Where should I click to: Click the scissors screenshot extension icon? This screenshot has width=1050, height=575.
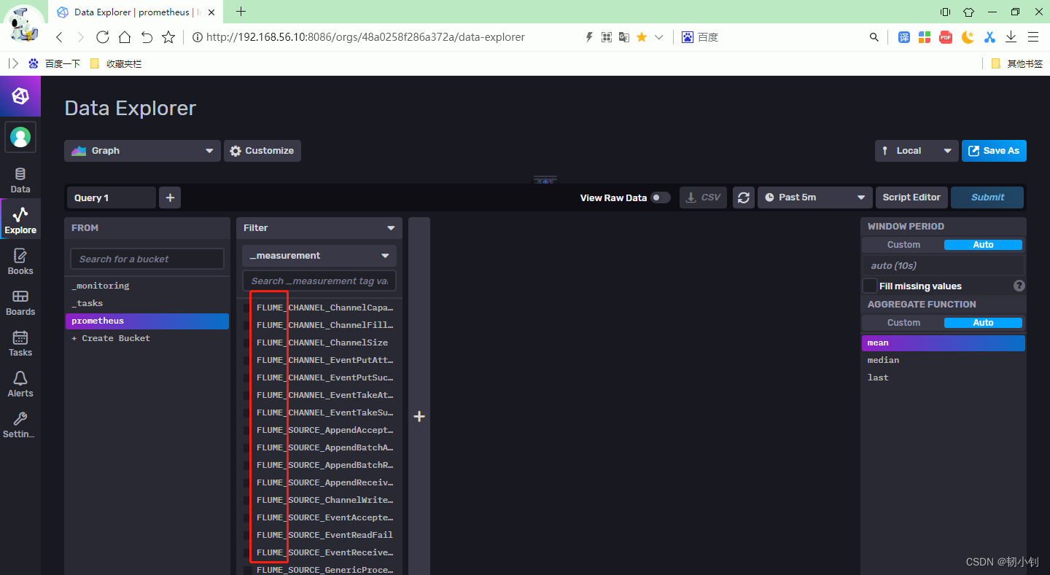pyautogui.click(x=989, y=37)
